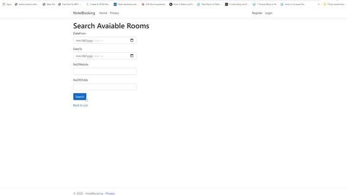Open 'The Effects of Slab...' bookmark
This screenshot has height=195, width=347.
[x=209, y=4]
